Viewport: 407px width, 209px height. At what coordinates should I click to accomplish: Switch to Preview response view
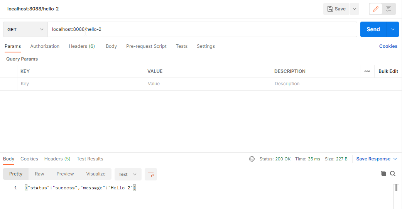(x=65, y=174)
